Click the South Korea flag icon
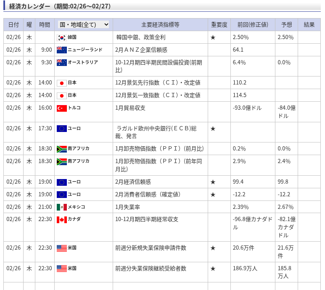Image resolution: width=325 pixels, height=290 pixels. click(61, 37)
